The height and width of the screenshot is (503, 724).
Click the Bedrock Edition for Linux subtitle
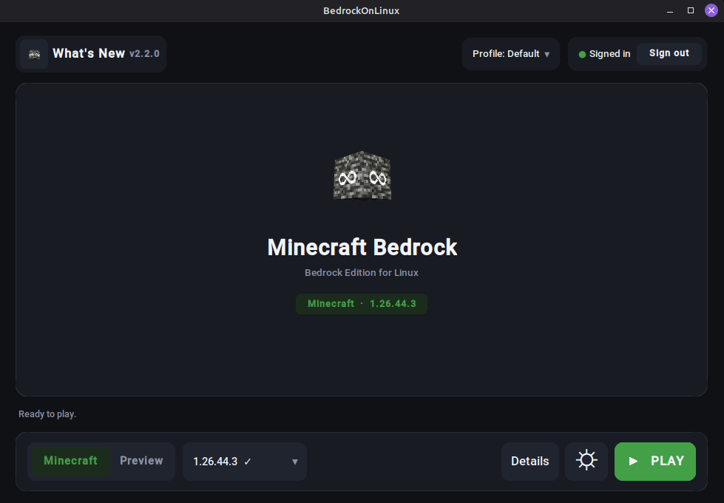[362, 273]
